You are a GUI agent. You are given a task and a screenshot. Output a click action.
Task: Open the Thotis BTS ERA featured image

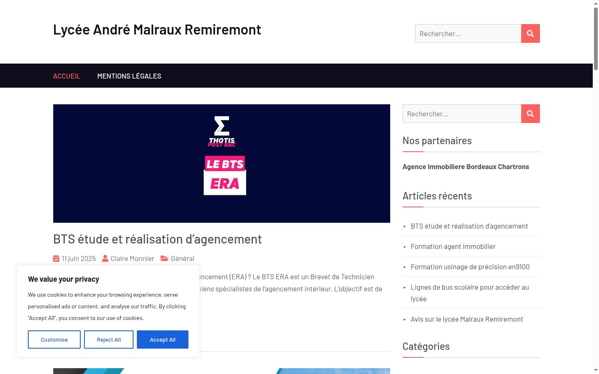tap(222, 163)
